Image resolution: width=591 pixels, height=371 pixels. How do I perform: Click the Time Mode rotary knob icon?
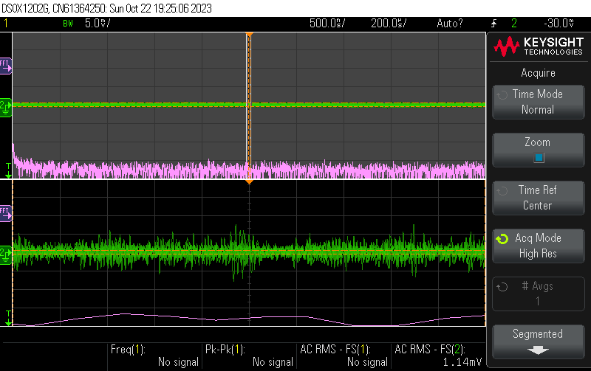tap(502, 95)
